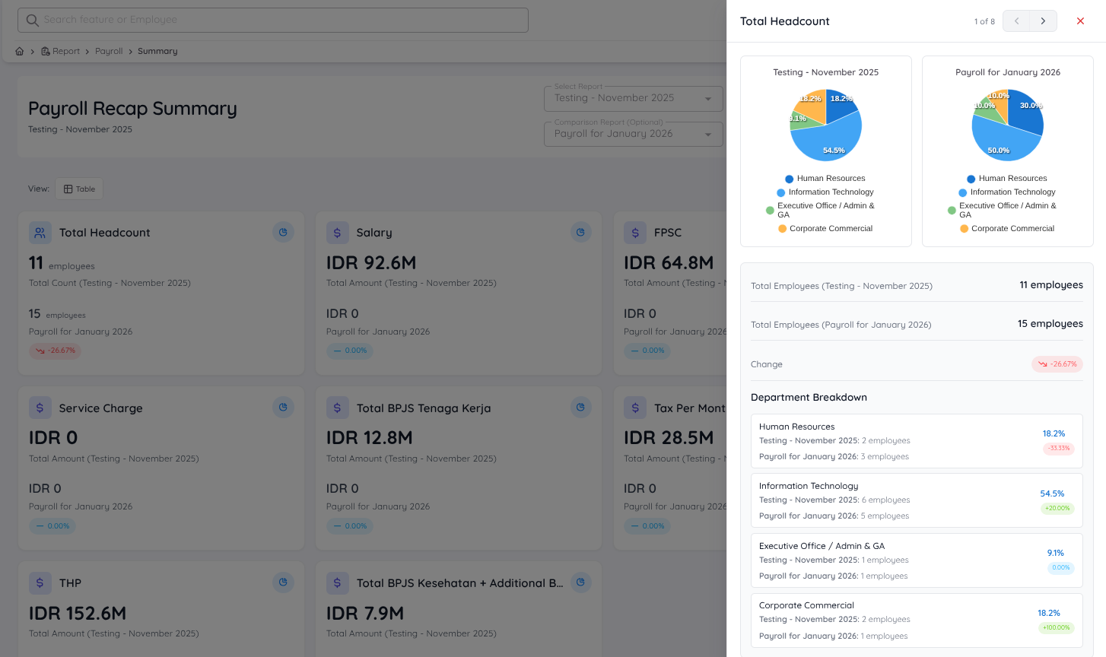Viewport: 1106px width, 657px height.
Task: Click the search magnifier icon
Action: (x=32, y=20)
